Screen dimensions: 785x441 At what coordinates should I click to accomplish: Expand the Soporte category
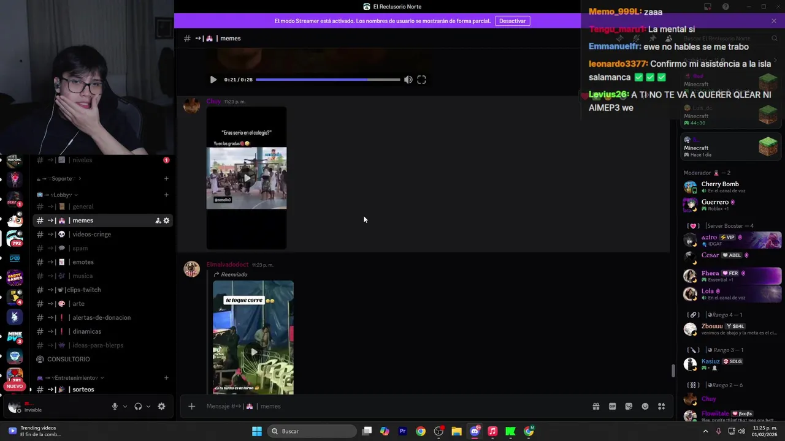(59, 179)
